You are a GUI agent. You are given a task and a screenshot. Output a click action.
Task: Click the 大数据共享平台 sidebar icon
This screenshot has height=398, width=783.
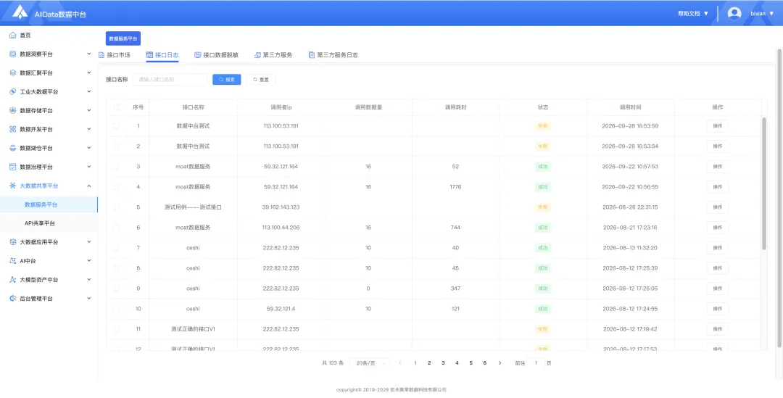pyautogui.click(x=13, y=186)
